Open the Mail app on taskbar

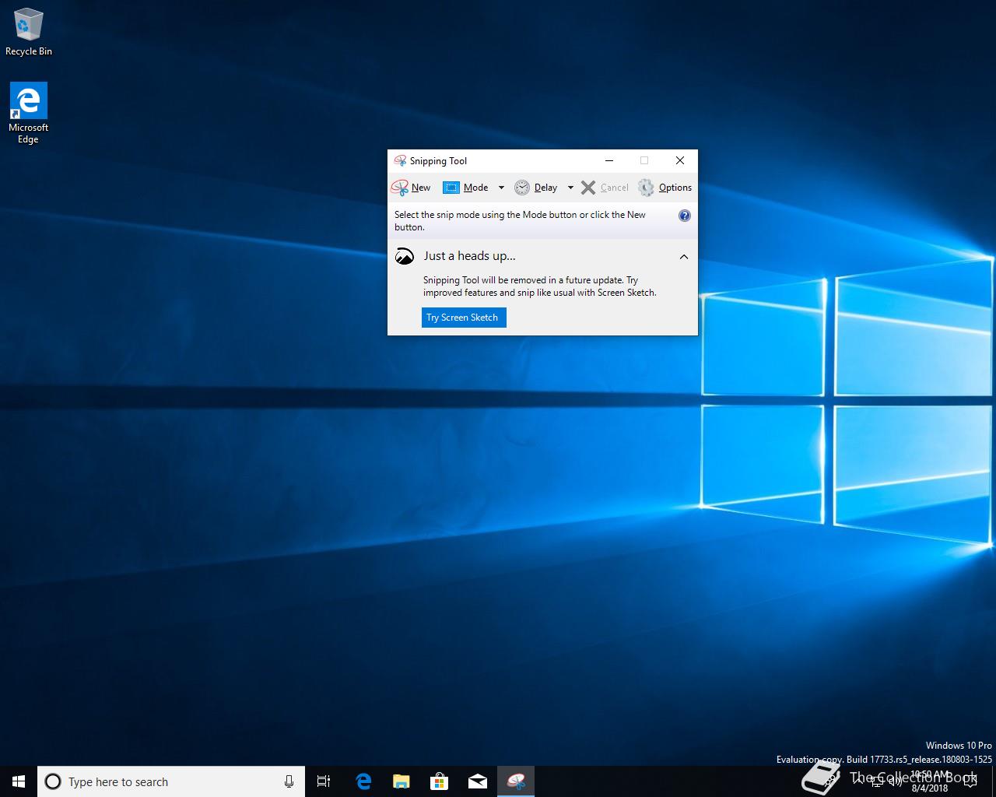(478, 781)
